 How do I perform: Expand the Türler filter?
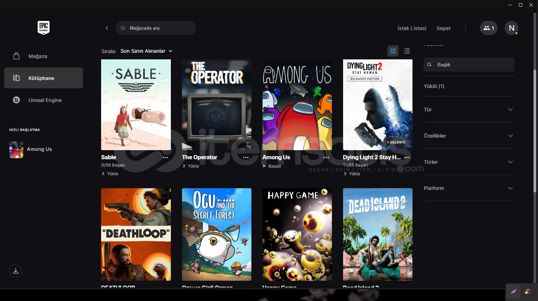469,162
